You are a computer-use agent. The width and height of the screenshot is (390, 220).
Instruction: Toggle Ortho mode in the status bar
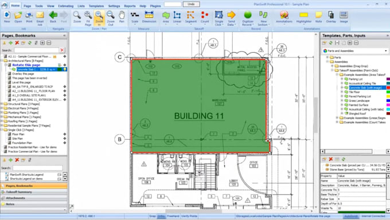coord(161,216)
